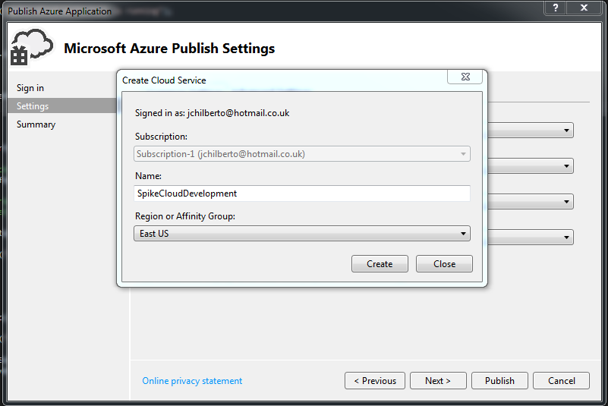608x406 pixels.
Task: Click the Microsoft Azure Publish Settings heading
Action: 169,49
